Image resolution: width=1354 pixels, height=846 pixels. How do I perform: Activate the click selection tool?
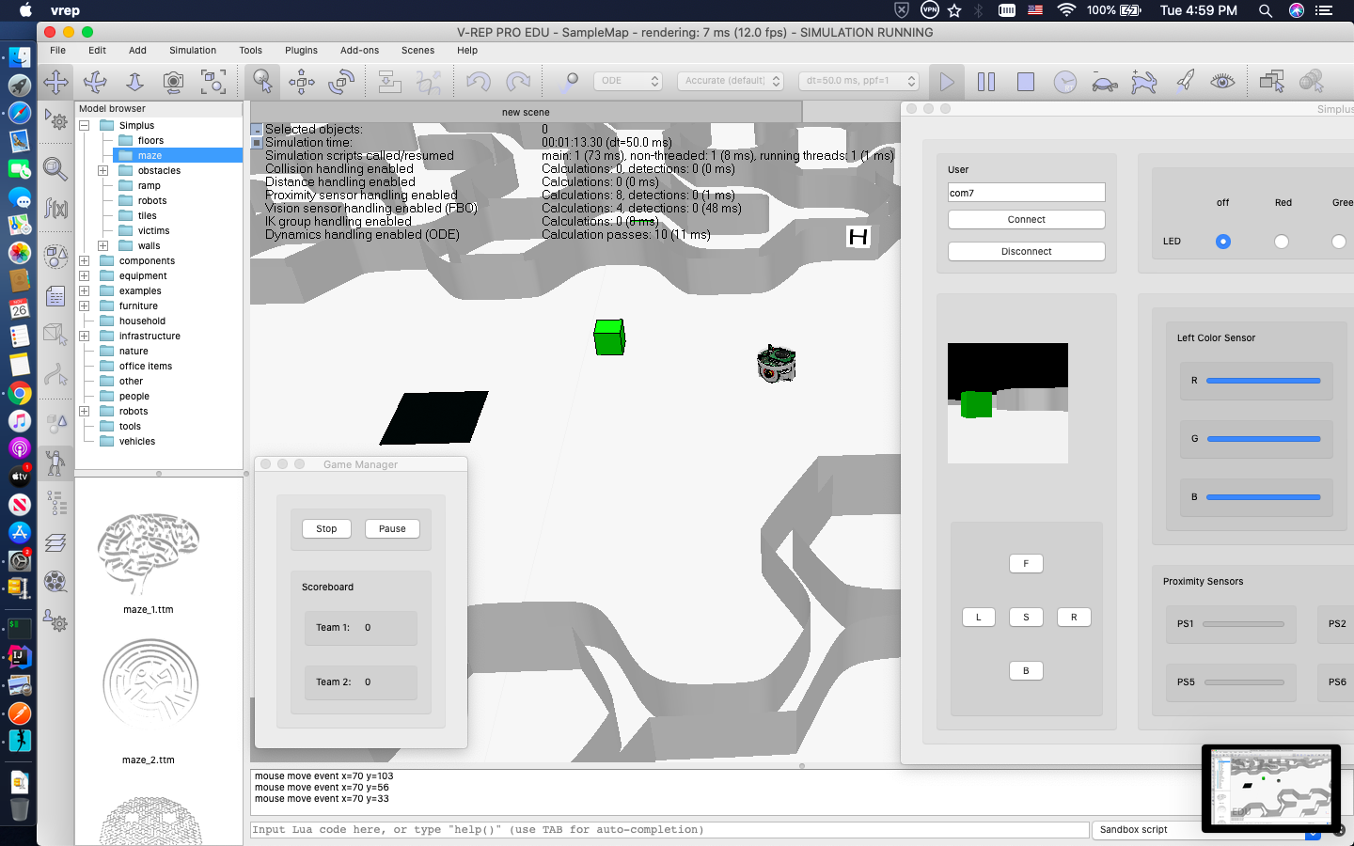pyautogui.click(x=262, y=82)
